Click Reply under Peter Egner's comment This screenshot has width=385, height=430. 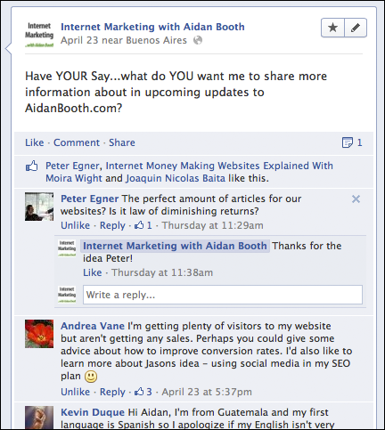point(112,225)
